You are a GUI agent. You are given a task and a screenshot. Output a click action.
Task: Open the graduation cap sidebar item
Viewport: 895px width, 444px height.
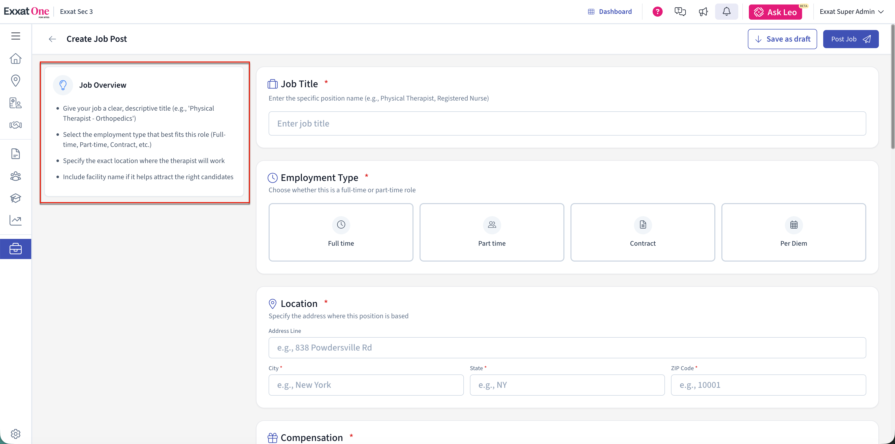coord(16,198)
